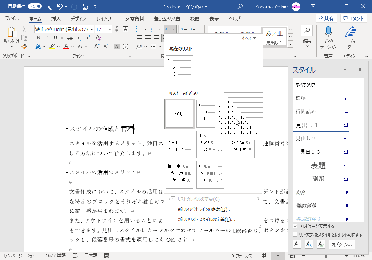The width and height of the screenshot is (372, 260).
Task: Enable リンクされたスタイルを使用不可にする checkbox
Action: 295,235
